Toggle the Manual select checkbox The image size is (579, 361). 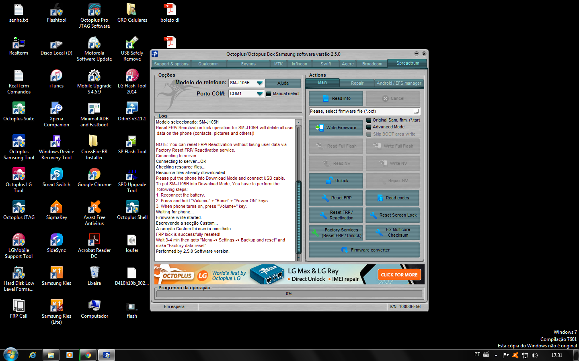269,94
